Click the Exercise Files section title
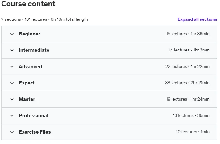This screenshot has width=220, height=144. tap(35, 132)
